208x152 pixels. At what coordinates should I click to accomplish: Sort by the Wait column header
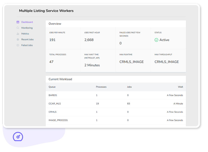coord(181,87)
